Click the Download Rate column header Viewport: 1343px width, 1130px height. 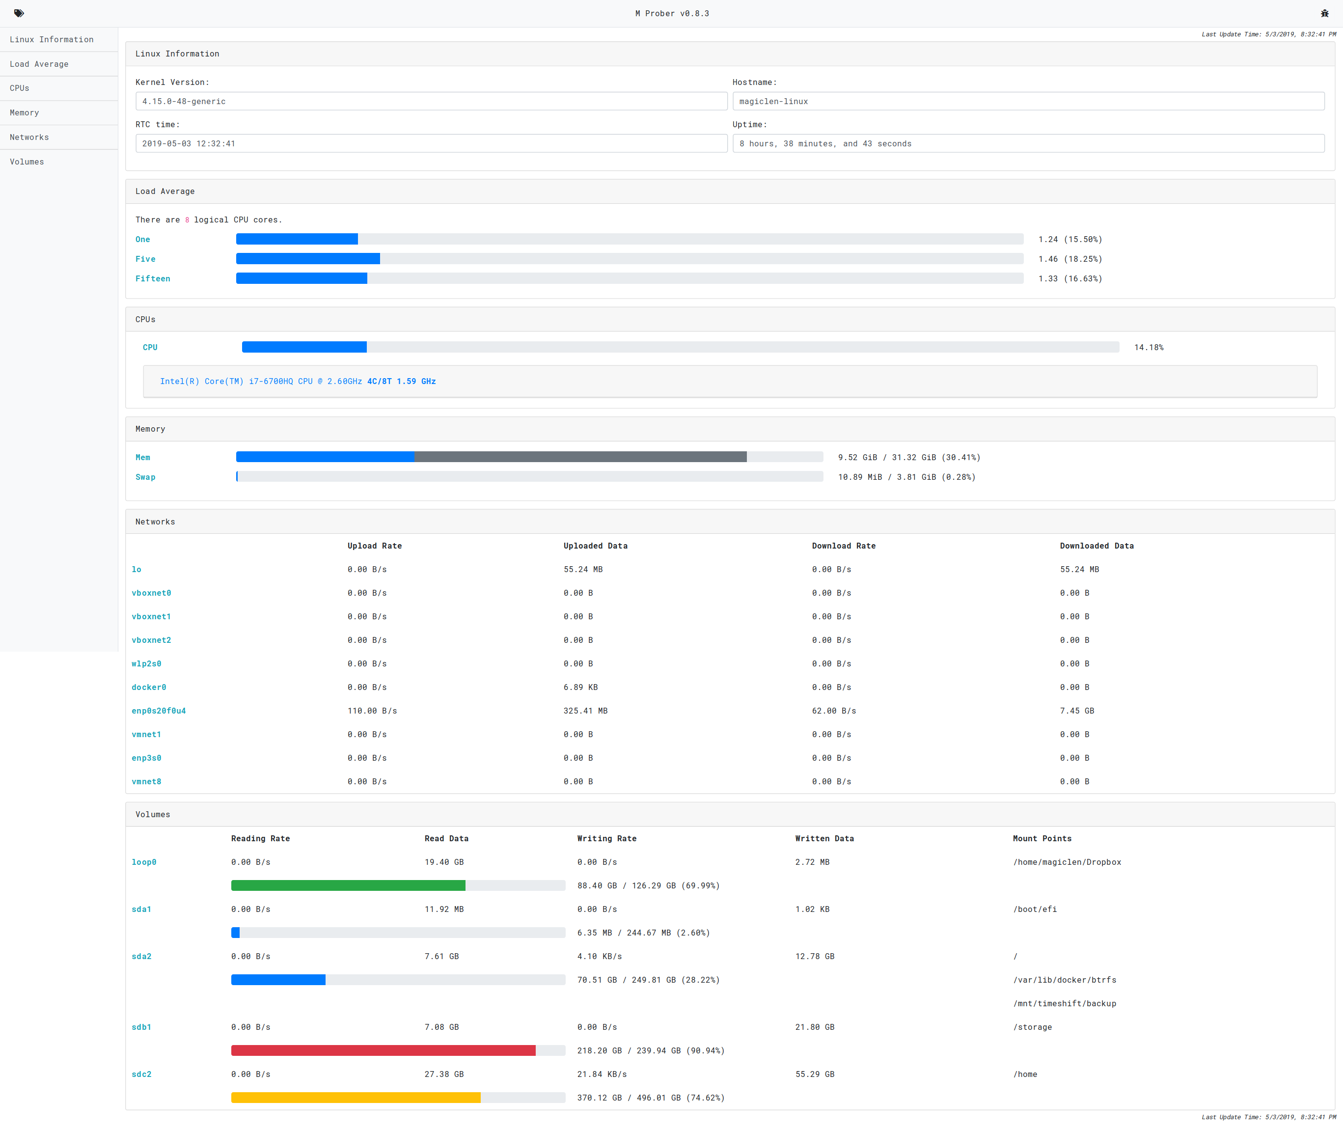tap(844, 546)
